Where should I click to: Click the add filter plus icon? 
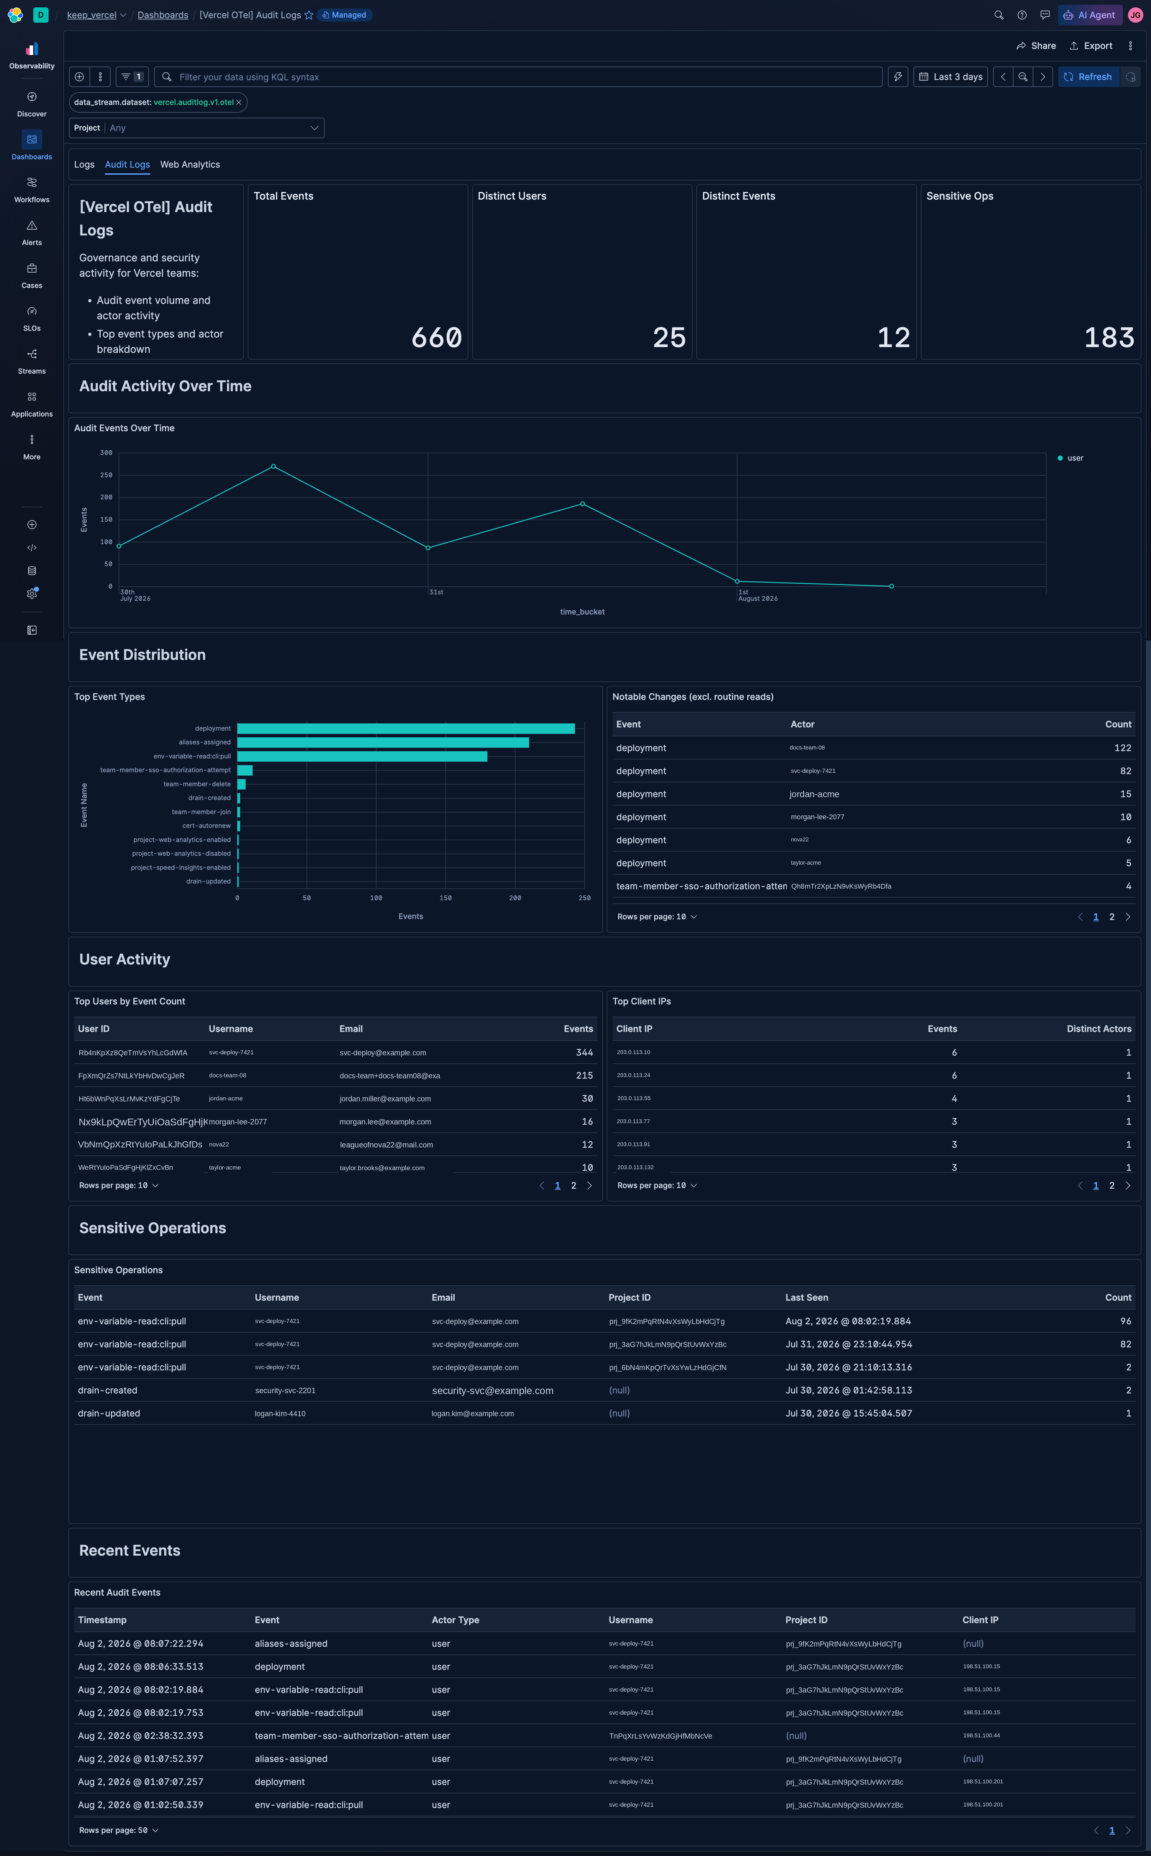(x=79, y=77)
